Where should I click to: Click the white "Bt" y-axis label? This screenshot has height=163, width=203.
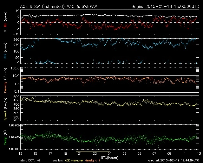click(x=5, y=31)
